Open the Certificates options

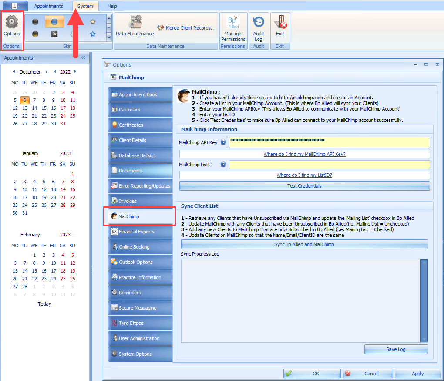coord(140,125)
